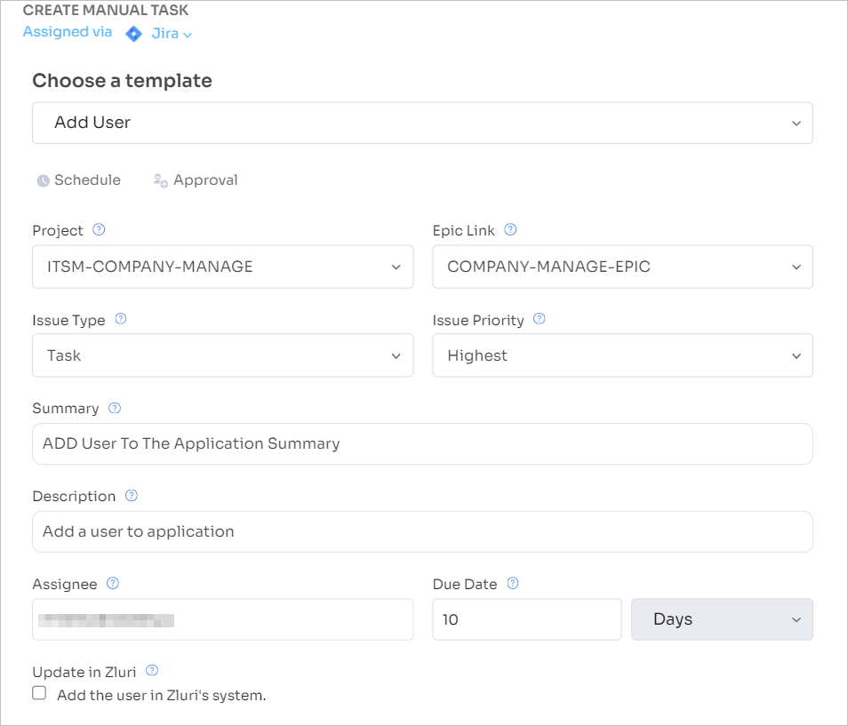This screenshot has width=848, height=726.
Task: Click the Approval person icon
Action: click(161, 180)
